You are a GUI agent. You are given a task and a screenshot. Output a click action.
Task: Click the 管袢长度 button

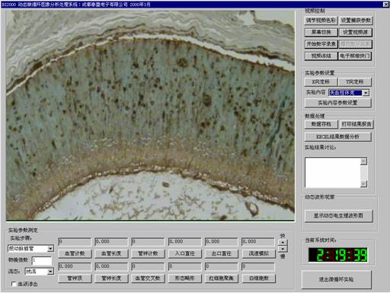111,279
